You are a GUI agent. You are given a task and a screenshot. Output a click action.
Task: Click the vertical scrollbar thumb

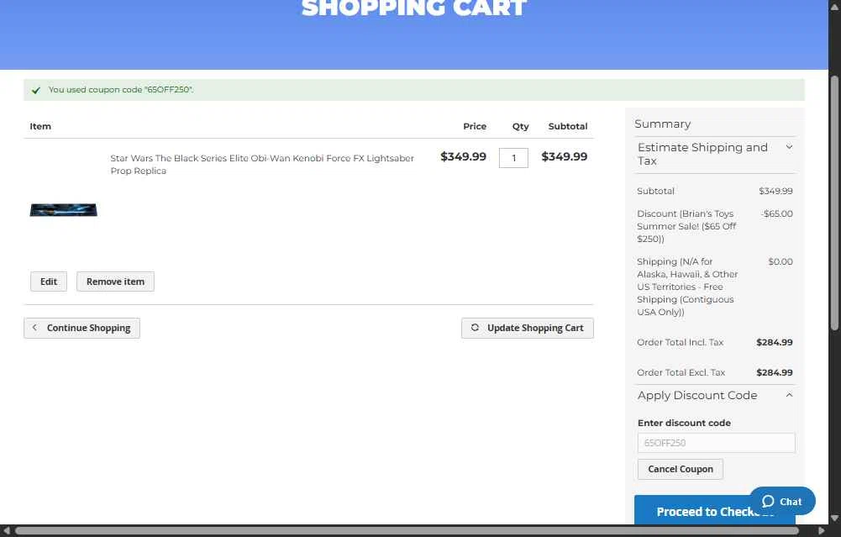point(834,203)
